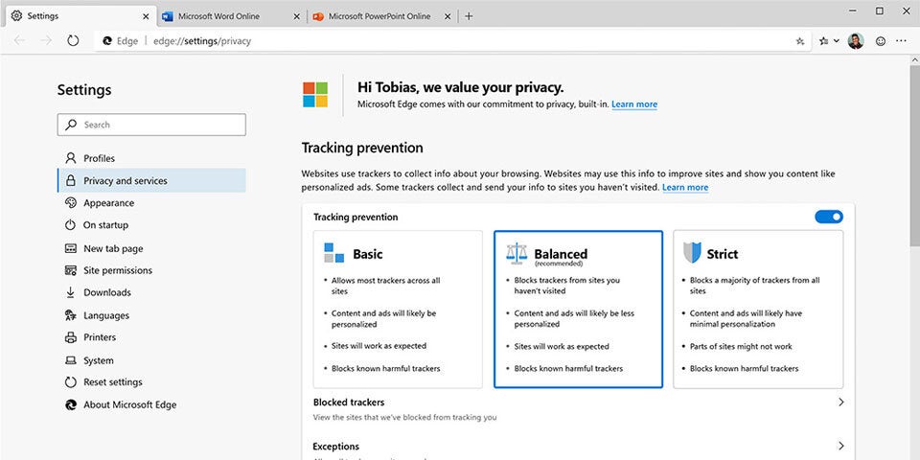Click the Exceptions label
Screen dimensions: 920x460
[335, 446]
